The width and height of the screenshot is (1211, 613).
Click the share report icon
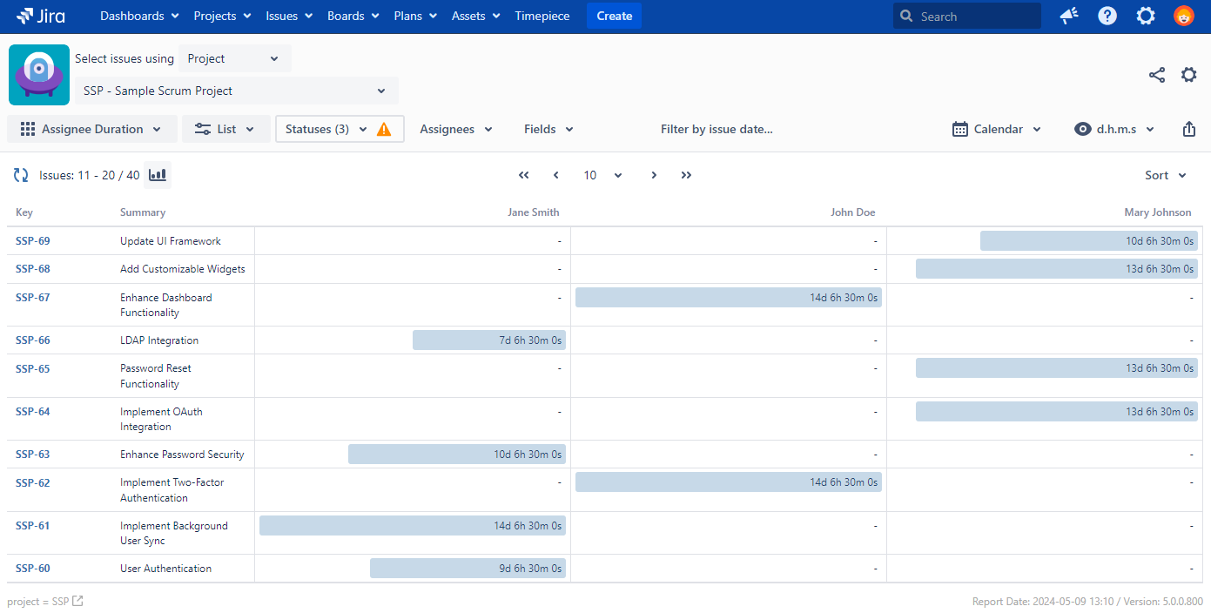(1156, 75)
